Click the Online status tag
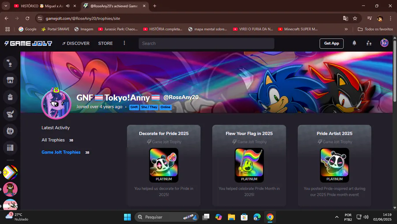The image size is (397, 224). click(x=165, y=107)
